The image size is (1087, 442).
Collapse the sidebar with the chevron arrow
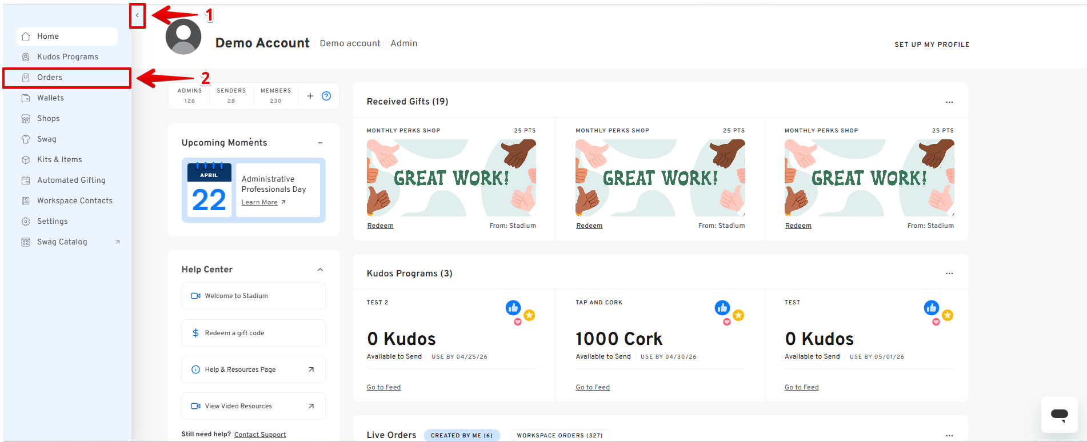pos(137,15)
